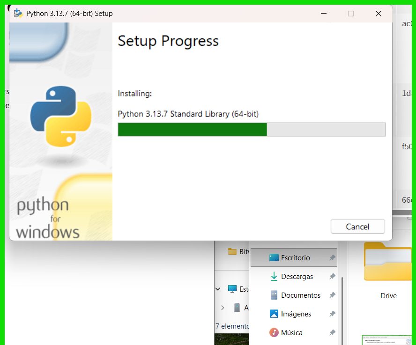Cancel the Python installation
The height and width of the screenshot is (345, 416).
[x=357, y=227]
